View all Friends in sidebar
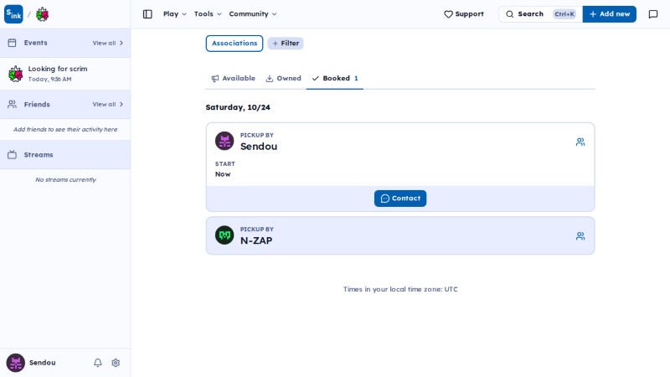This screenshot has height=377, width=670. click(x=108, y=104)
